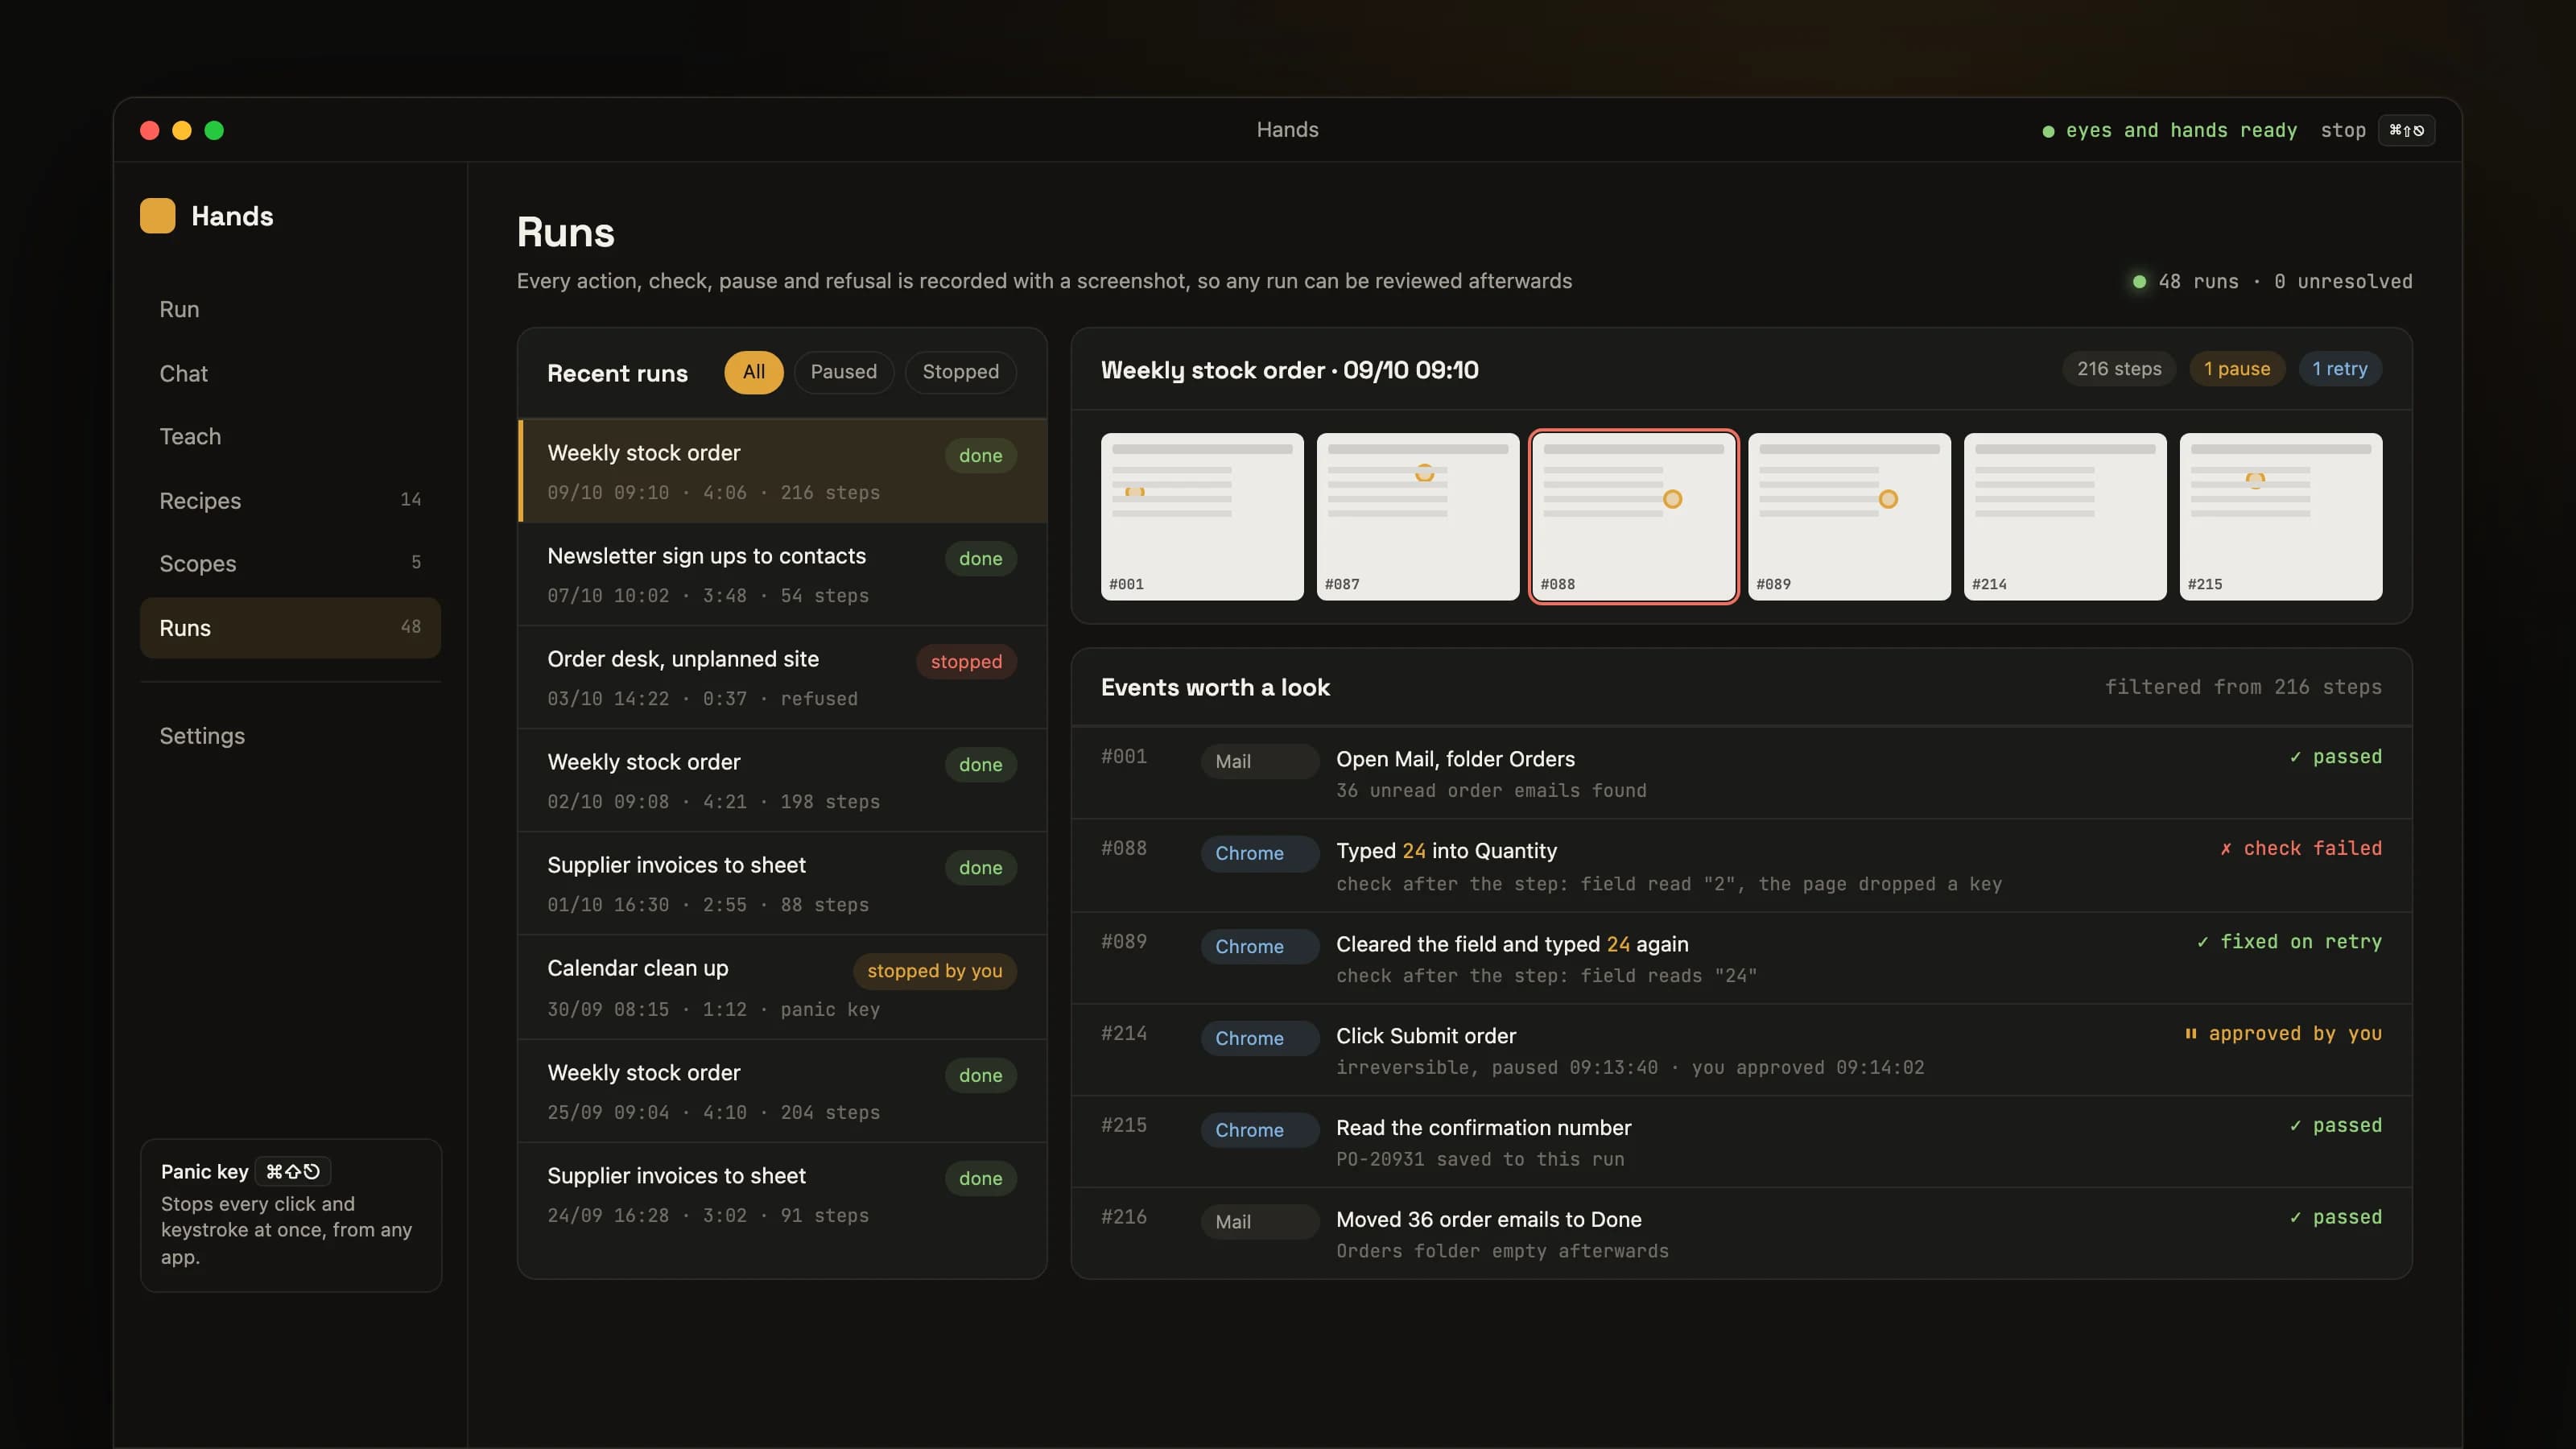Click the stop shortcut key badge
This screenshot has height=1449, width=2576.
pyautogui.click(x=2406, y=130)
